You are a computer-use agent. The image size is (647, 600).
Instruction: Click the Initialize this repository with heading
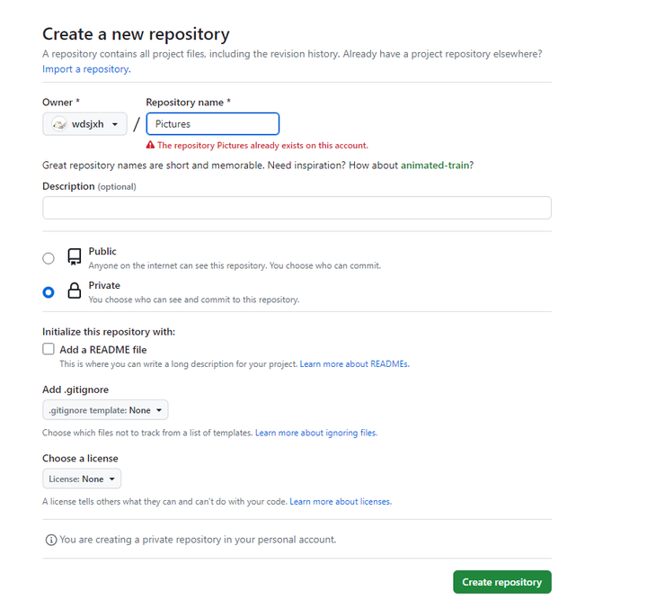109,332
